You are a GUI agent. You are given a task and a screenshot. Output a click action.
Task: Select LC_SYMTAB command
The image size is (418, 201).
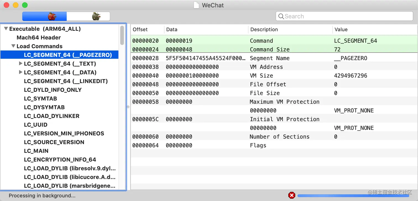40,98
